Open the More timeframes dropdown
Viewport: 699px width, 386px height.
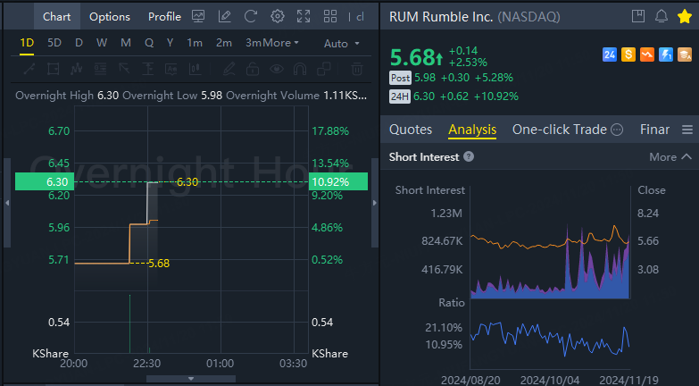(x=279, y=43)
